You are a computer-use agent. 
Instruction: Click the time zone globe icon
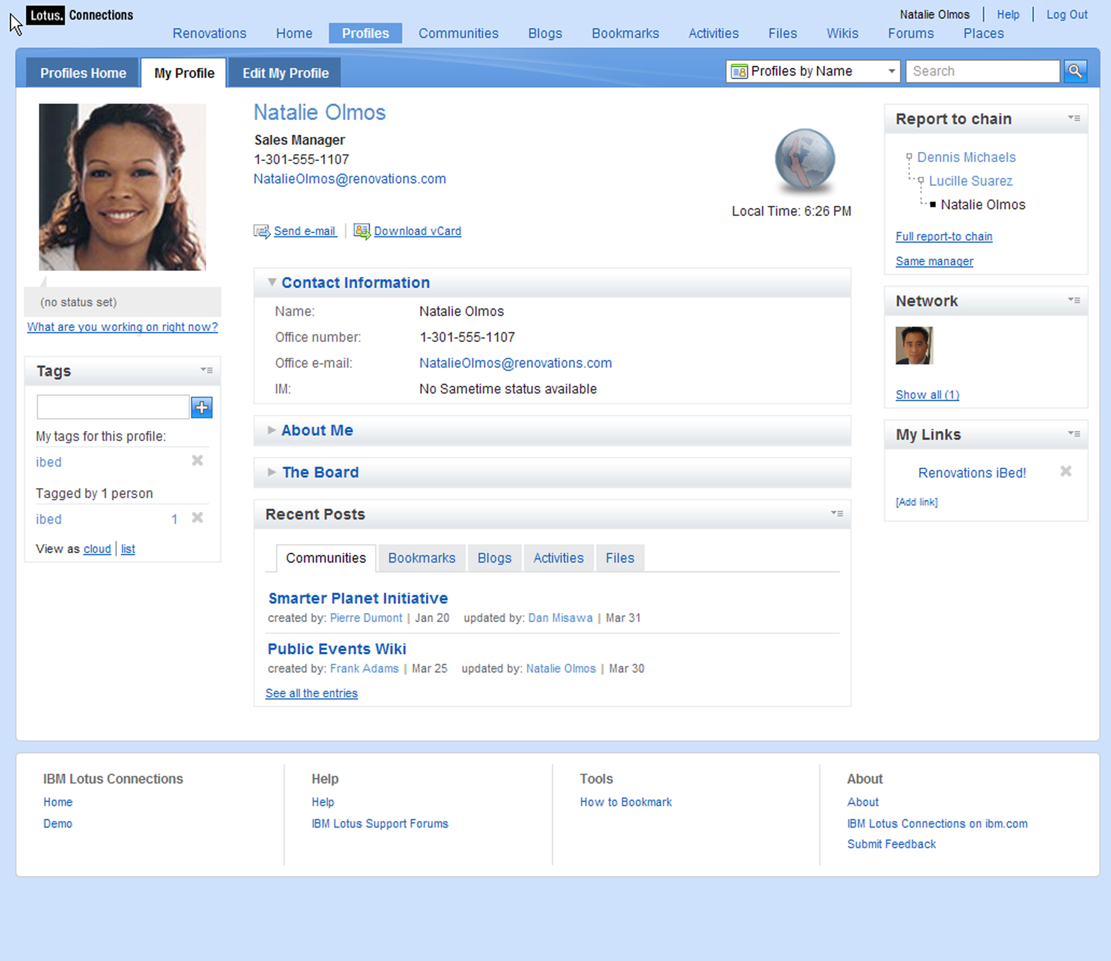(x=804, y=159)
